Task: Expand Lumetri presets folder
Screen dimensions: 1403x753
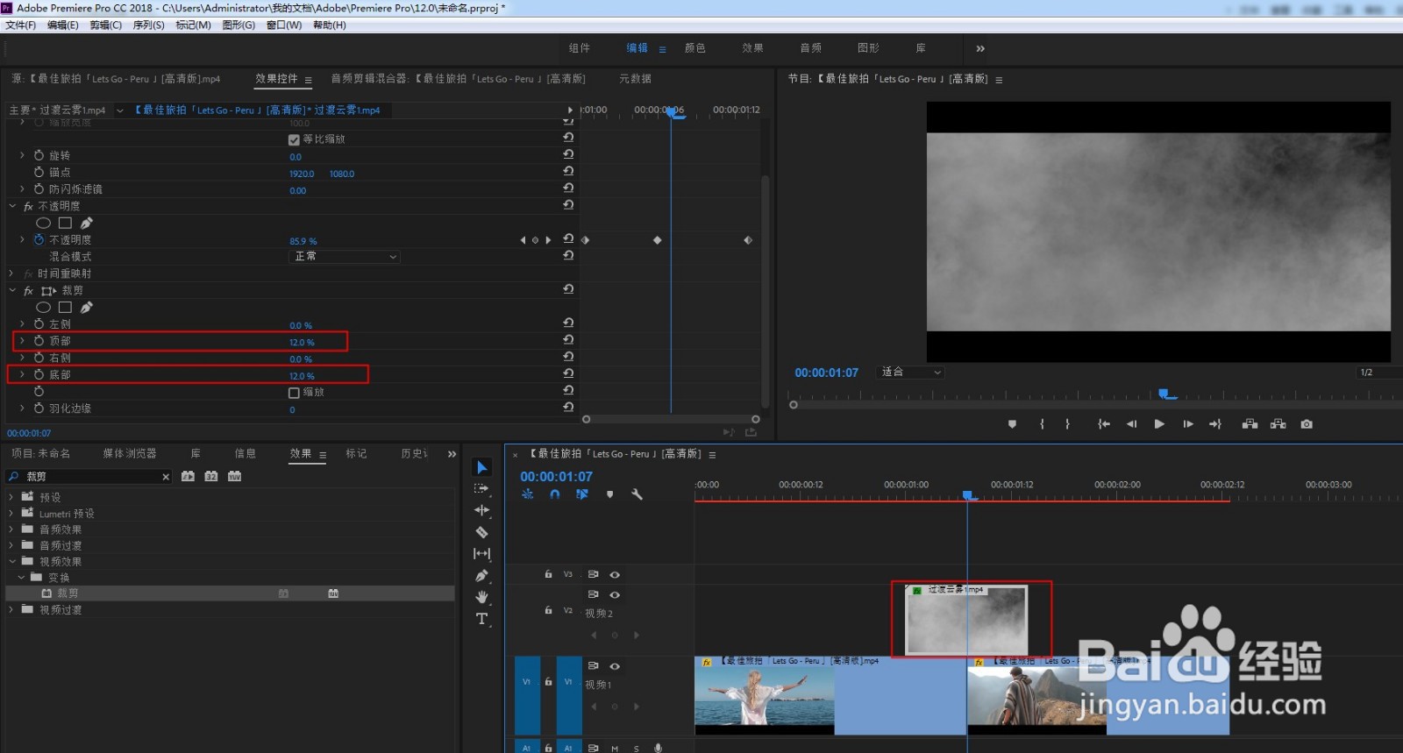Action: (x=11, y=514)
